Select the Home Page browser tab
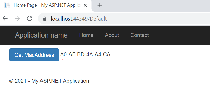210x110 pixels. [x=46, y=5]
